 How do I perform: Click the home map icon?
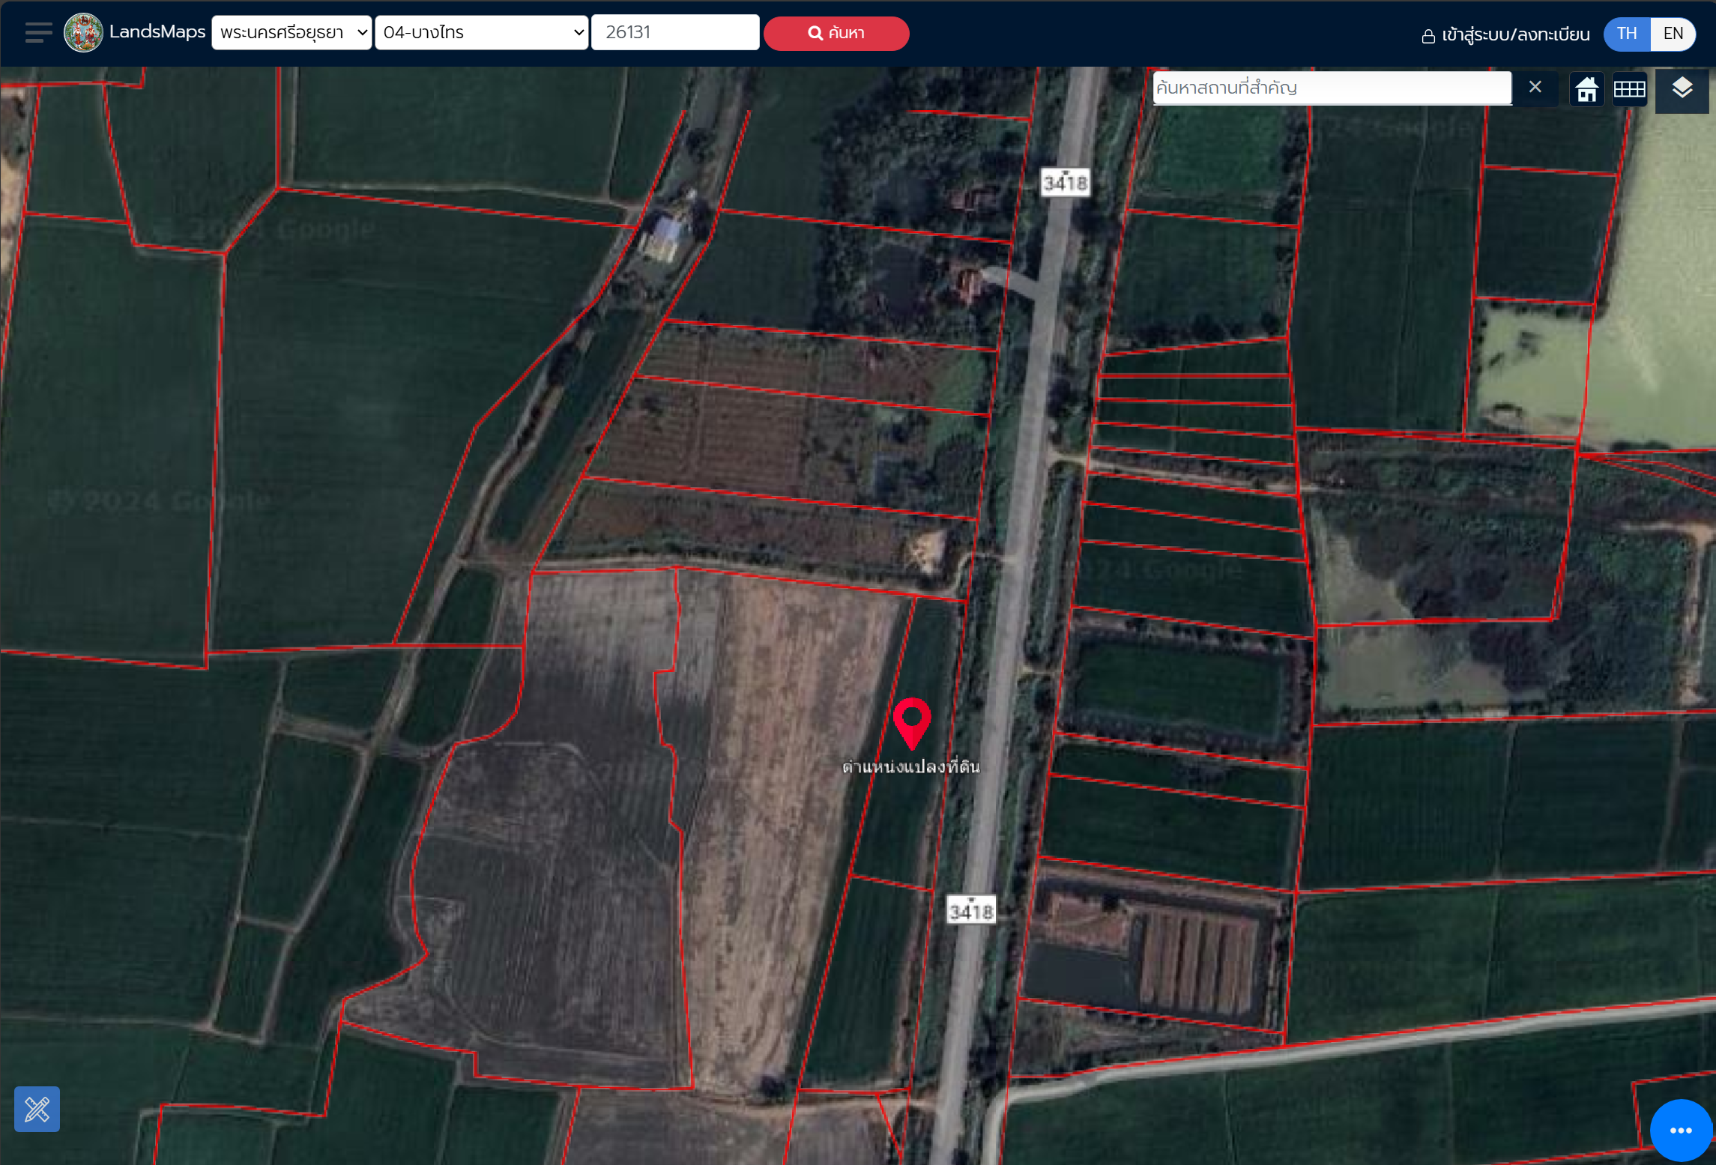(x=1586, y=89)
